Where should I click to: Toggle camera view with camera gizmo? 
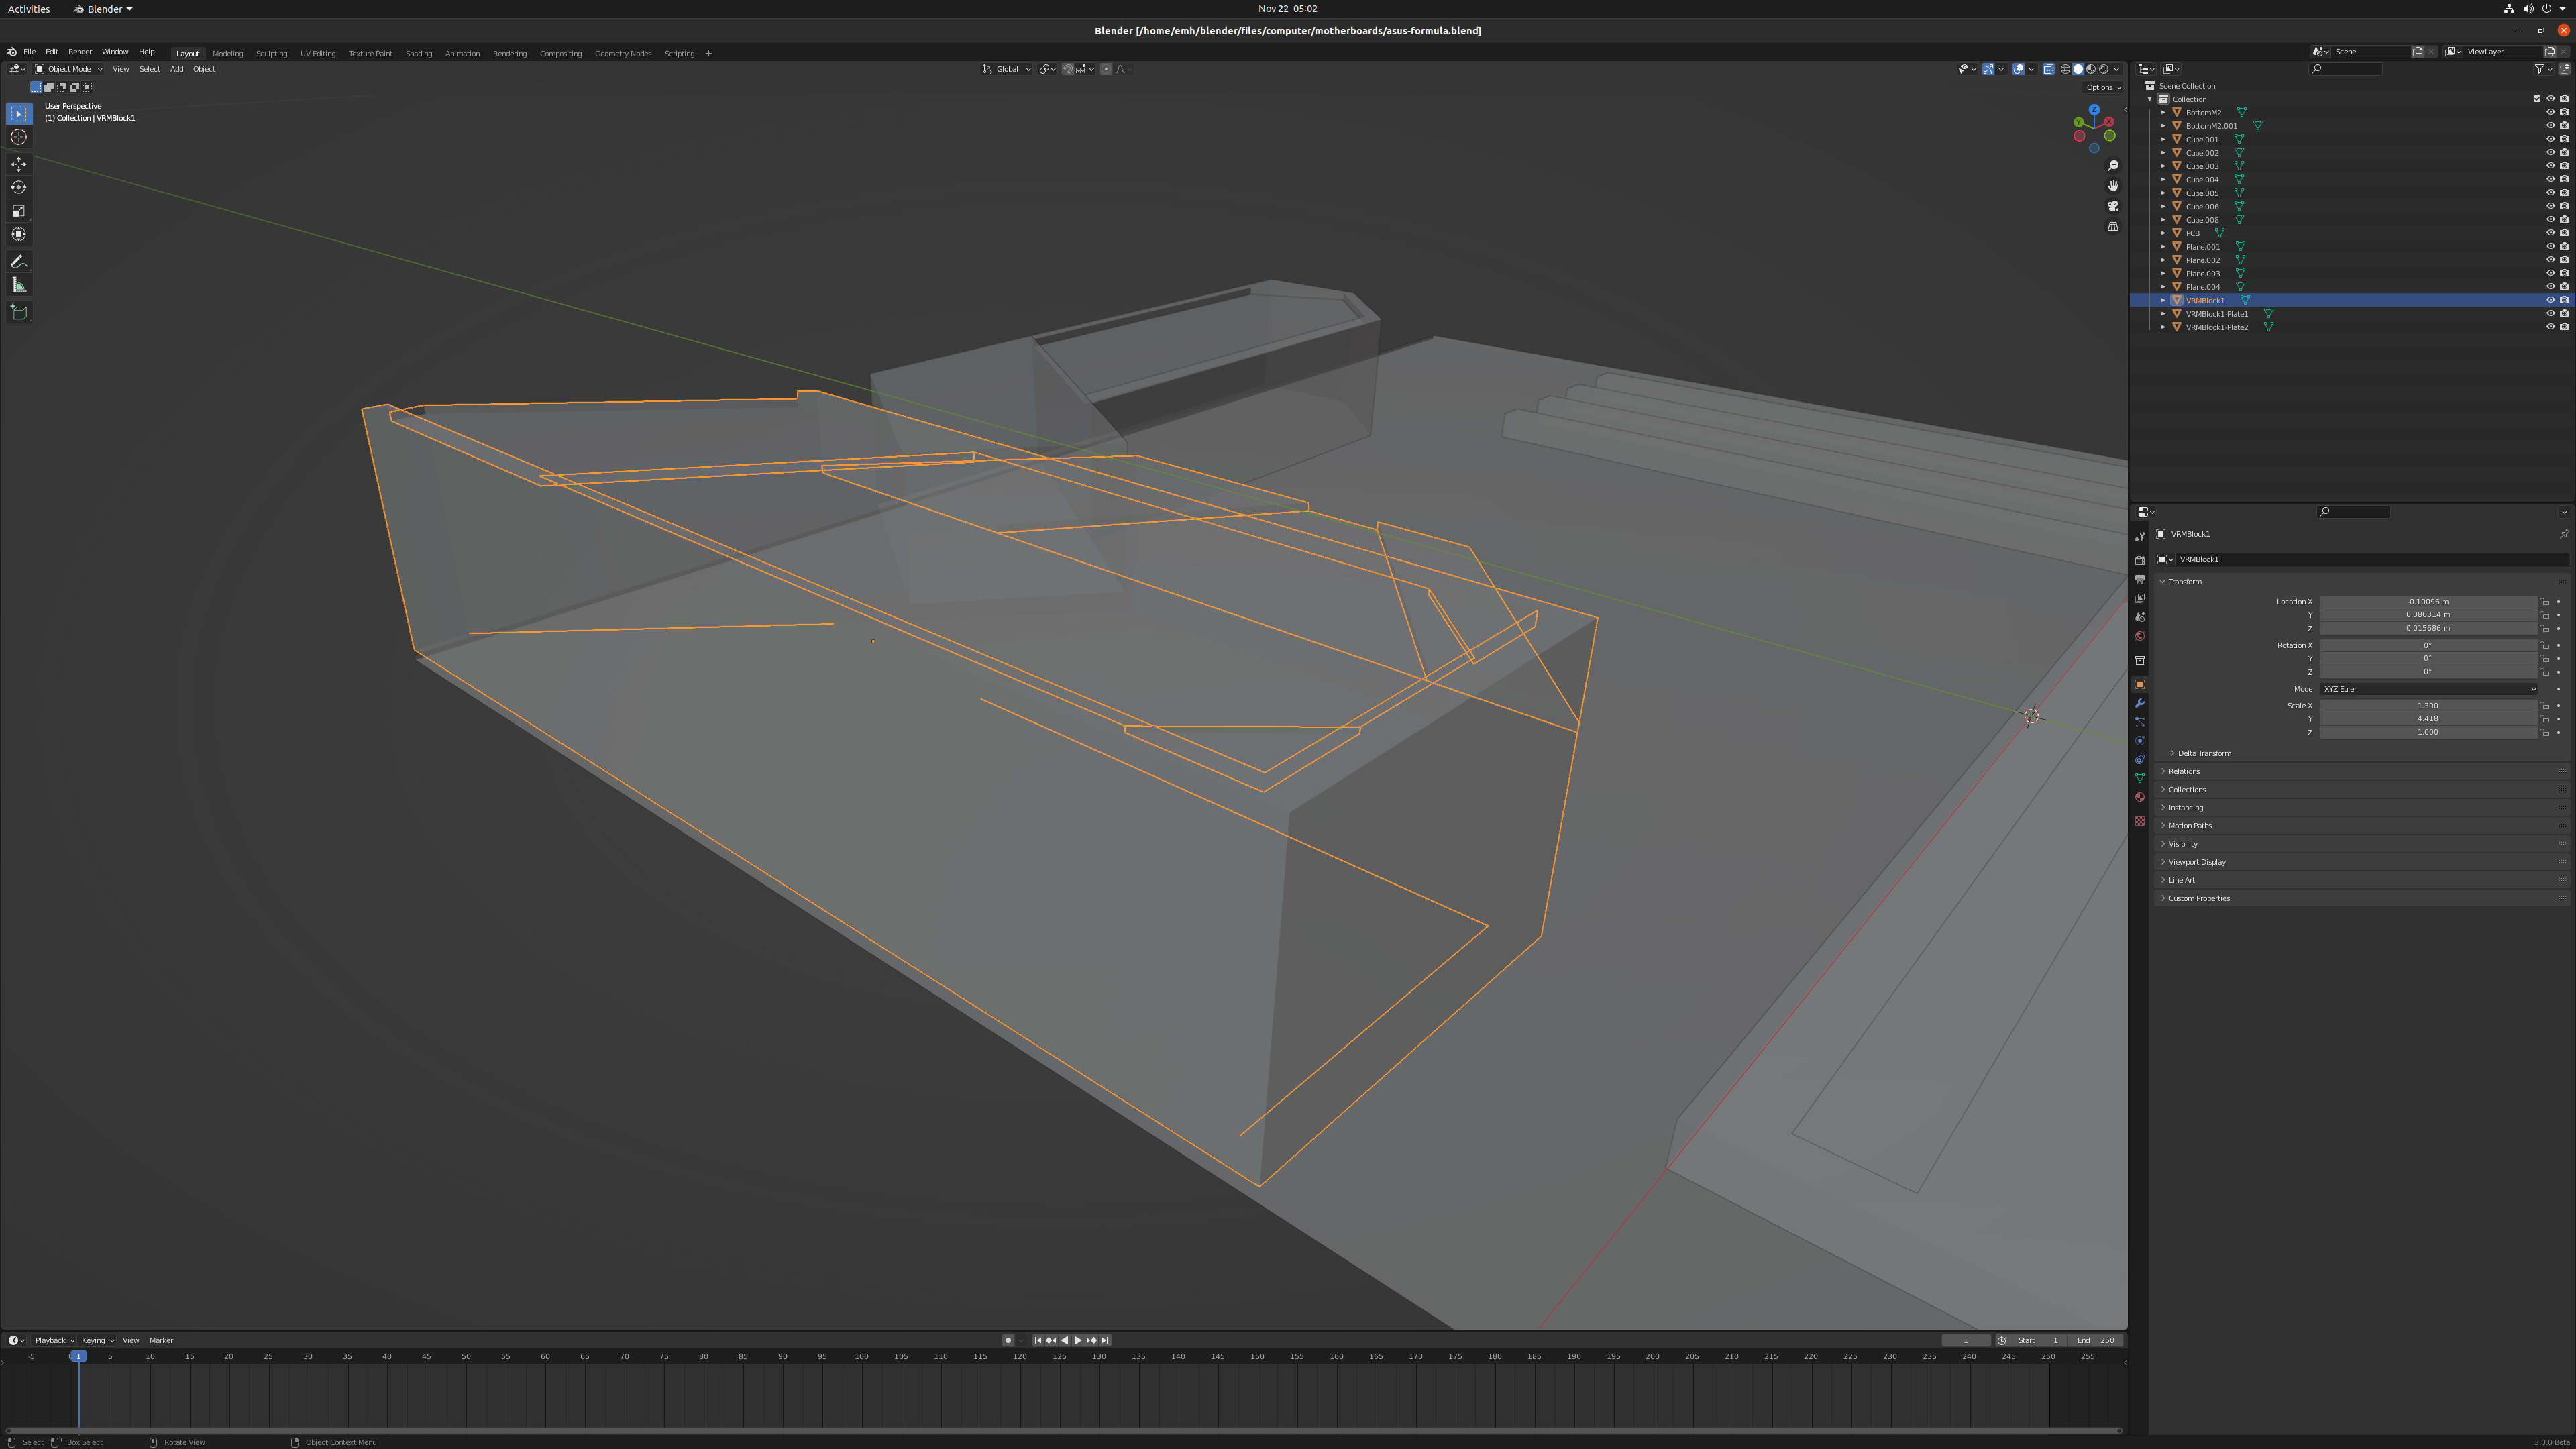point(2113,206)
